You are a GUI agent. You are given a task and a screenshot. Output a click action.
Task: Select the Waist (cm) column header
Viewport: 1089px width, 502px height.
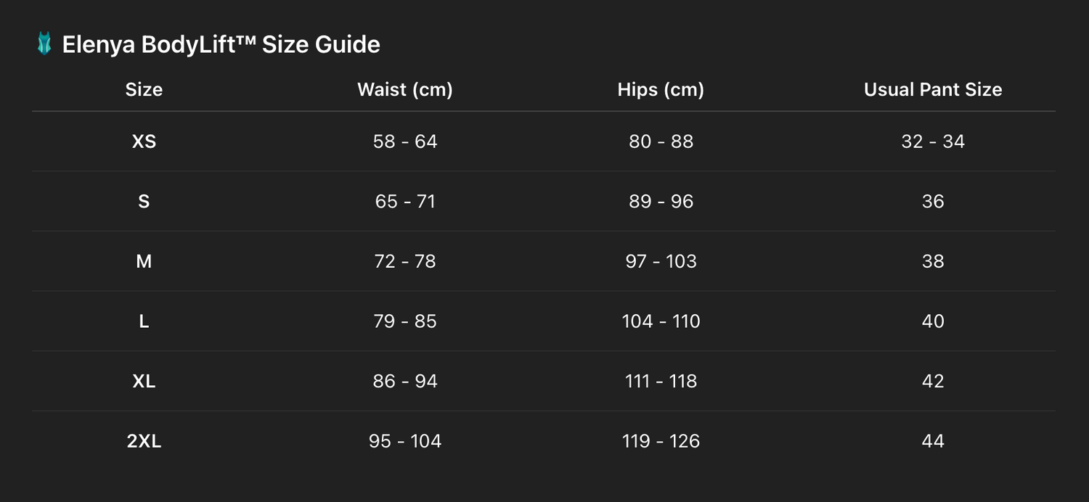pyautogui.click(x=405, y=89)
